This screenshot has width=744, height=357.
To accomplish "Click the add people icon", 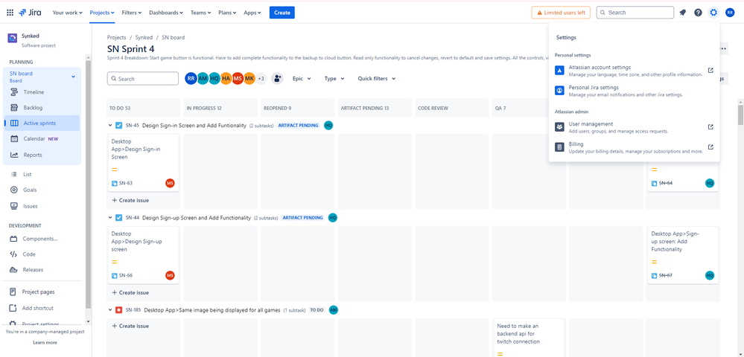I will click(x=277, y=79).
